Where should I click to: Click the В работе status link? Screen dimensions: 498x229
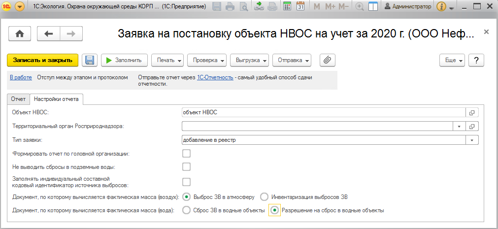point(21,77)
